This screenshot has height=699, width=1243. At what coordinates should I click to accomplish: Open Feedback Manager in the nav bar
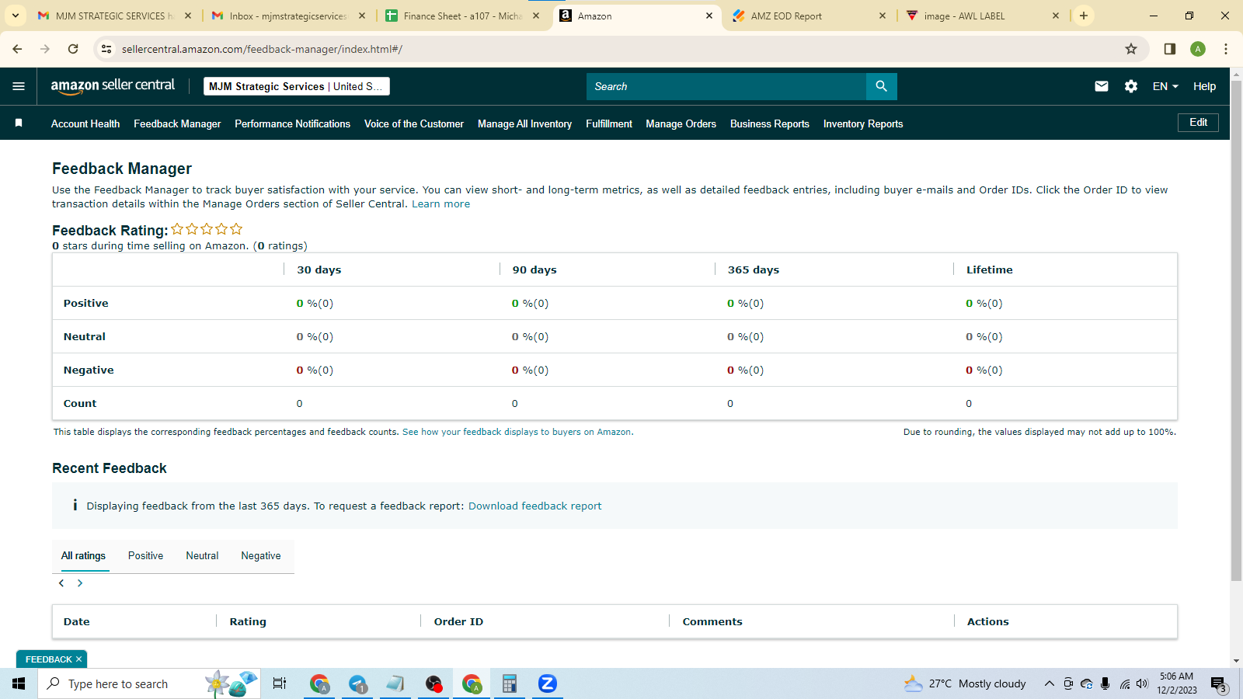pyautogui.click(x=177, y=123)
